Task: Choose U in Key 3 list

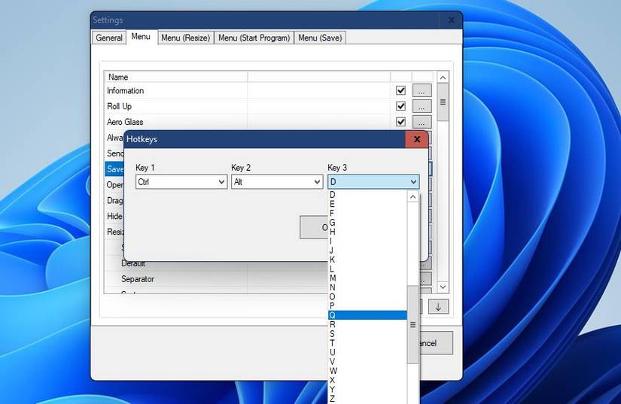Action: (x=368, y=352)
